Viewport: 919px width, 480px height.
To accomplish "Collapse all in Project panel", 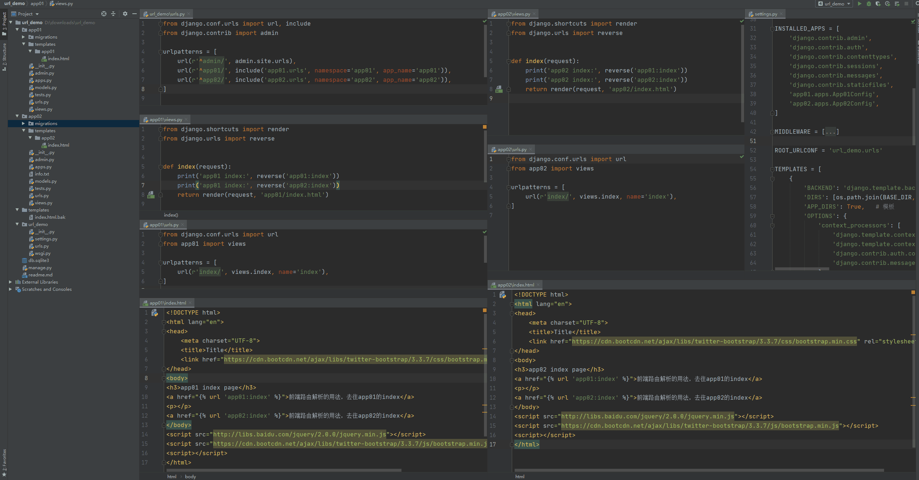I will [x=113, y=14].
